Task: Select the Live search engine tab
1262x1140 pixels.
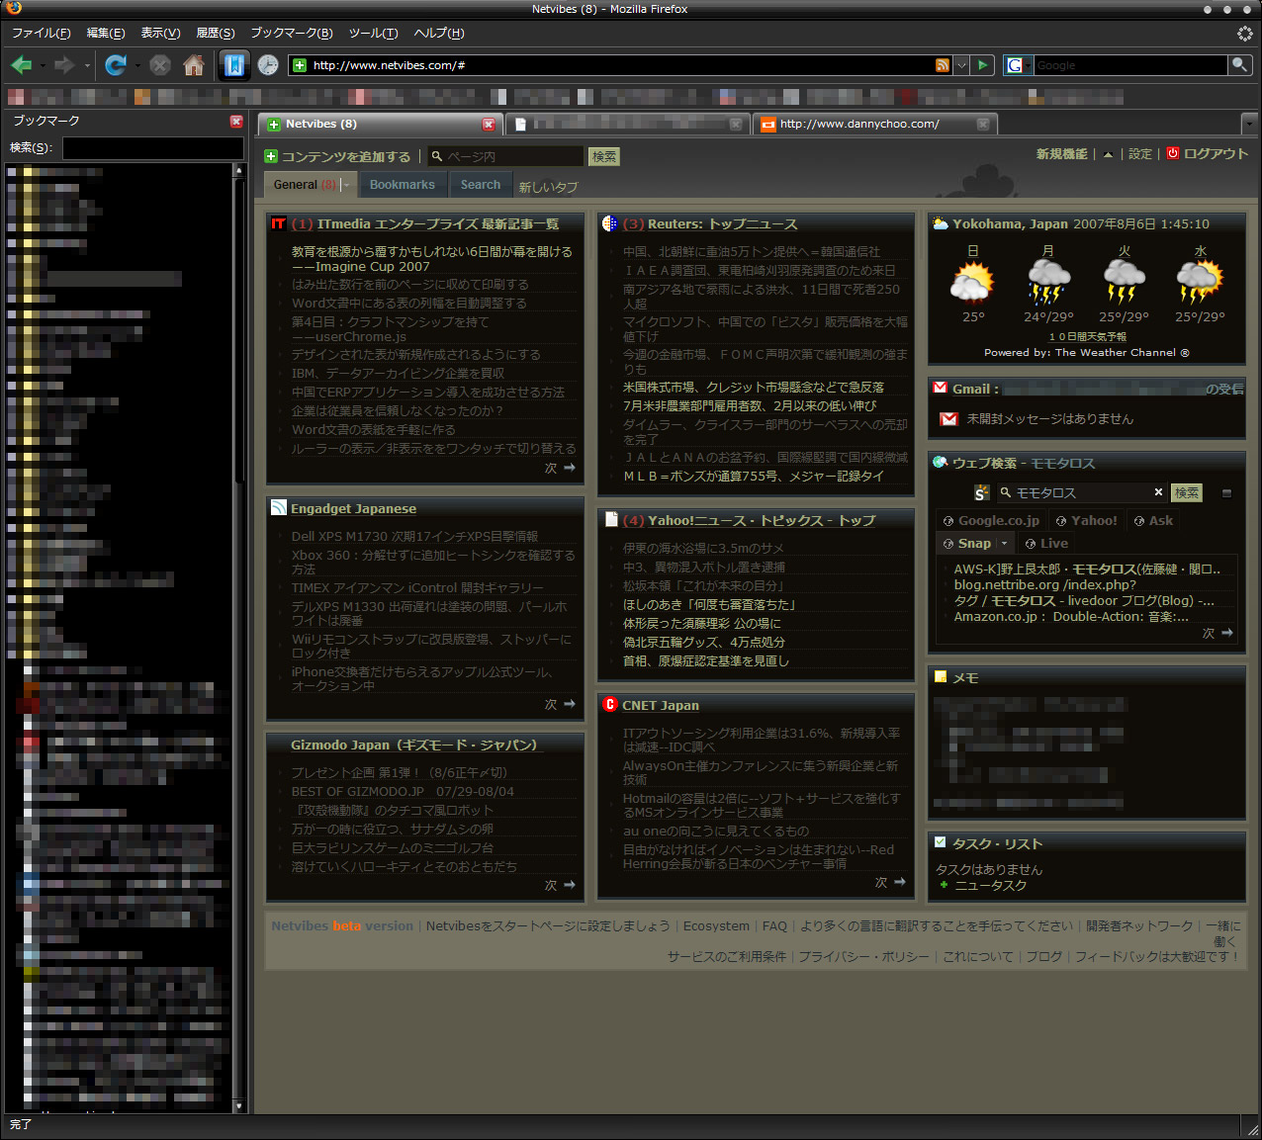Action: tap(1046, 544)
